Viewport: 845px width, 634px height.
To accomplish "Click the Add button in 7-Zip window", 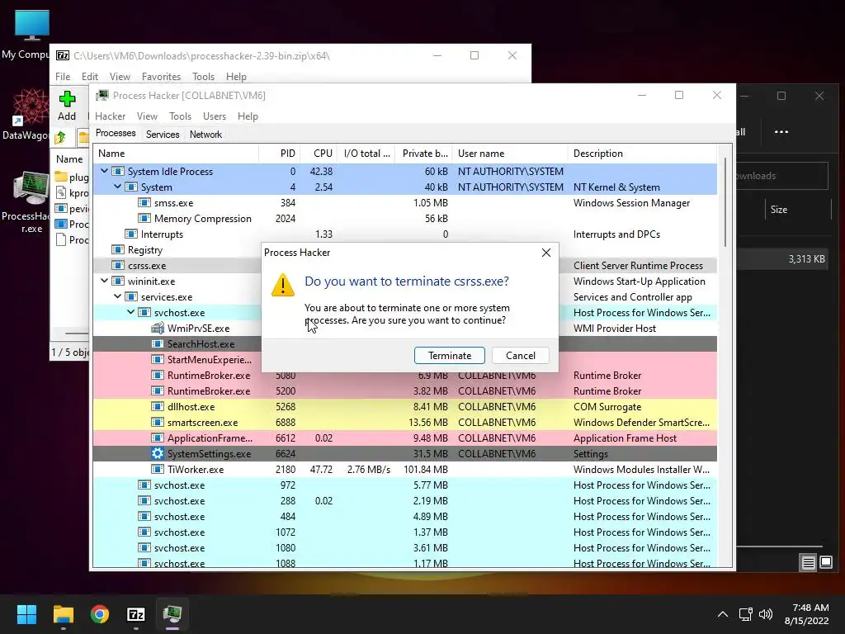I will point(67,106).
